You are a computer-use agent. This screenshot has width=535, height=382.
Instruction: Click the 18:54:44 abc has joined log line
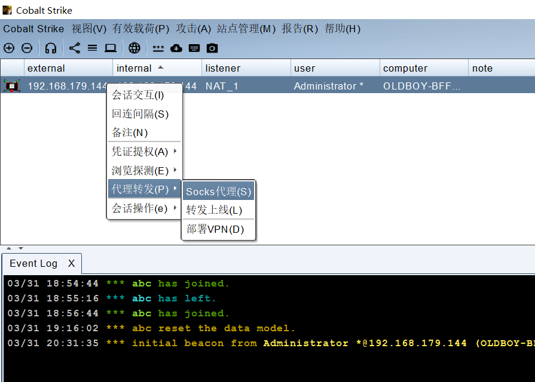point(118,283)
